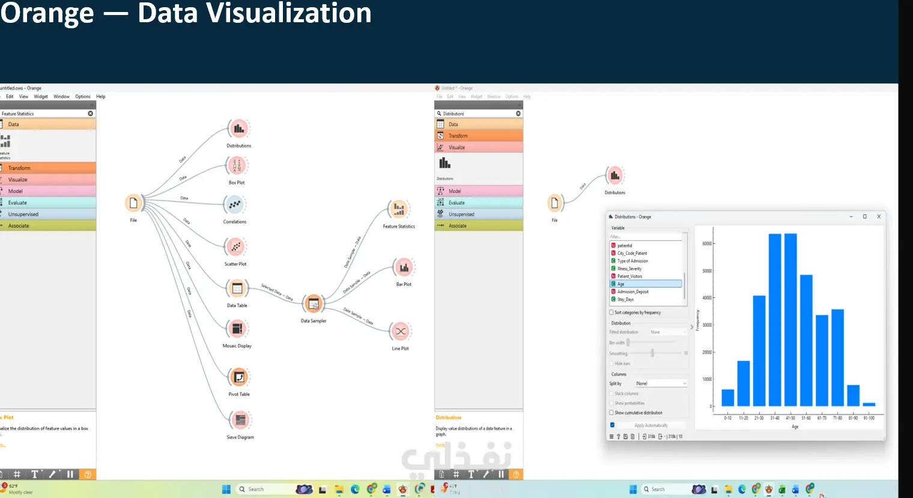
Task: Open help from the left window bottom toolbar
Action: (x=88, y=474)
